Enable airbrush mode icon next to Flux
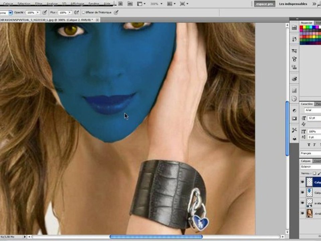 click(76, 12)
